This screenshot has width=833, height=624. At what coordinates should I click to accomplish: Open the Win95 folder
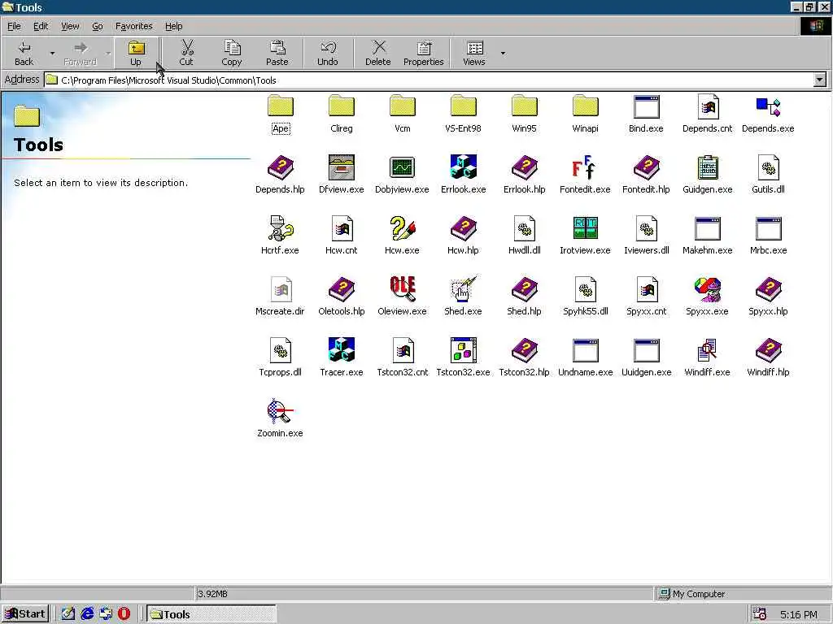click(x=525, y=106)
